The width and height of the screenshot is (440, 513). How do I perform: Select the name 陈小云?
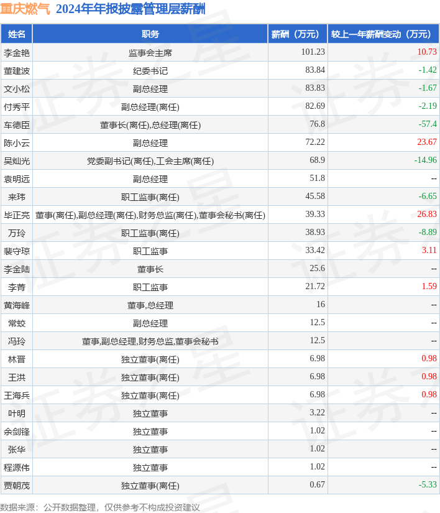(17, 142)
